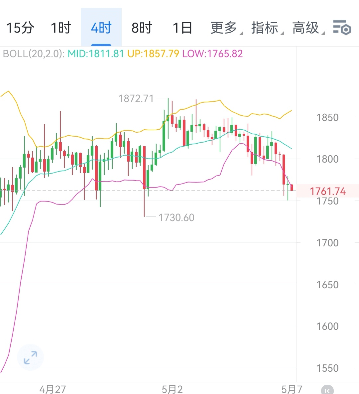Switch to the 1时 timeframe
The image size is (359, 394).
(61, 28)
